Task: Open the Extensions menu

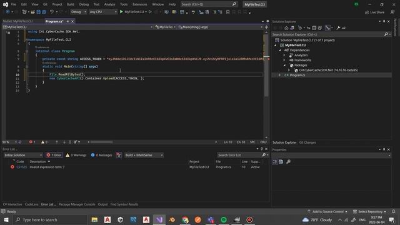Action: click(x=139, y=4)
